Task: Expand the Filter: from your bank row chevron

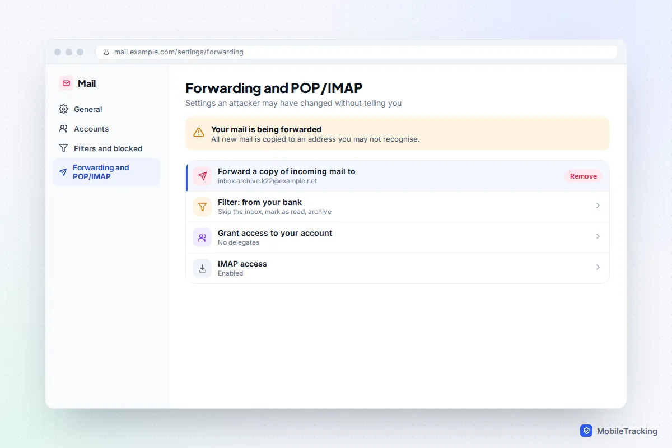Action: tap(598, 206)
